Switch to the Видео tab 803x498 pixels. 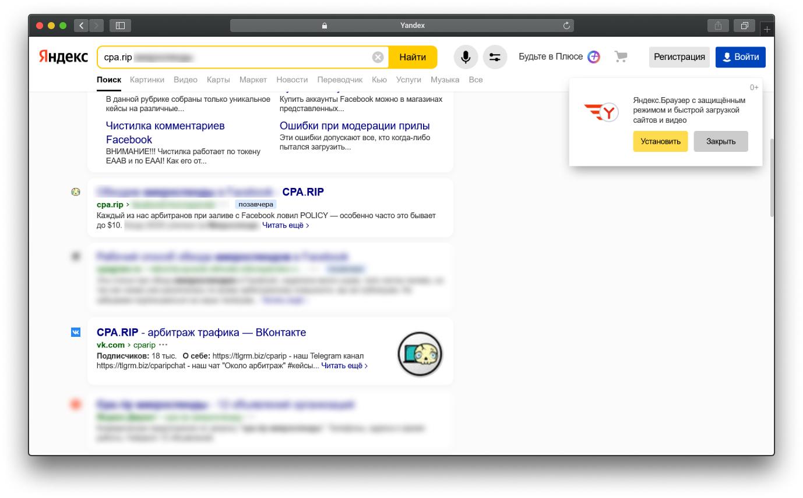185,80
